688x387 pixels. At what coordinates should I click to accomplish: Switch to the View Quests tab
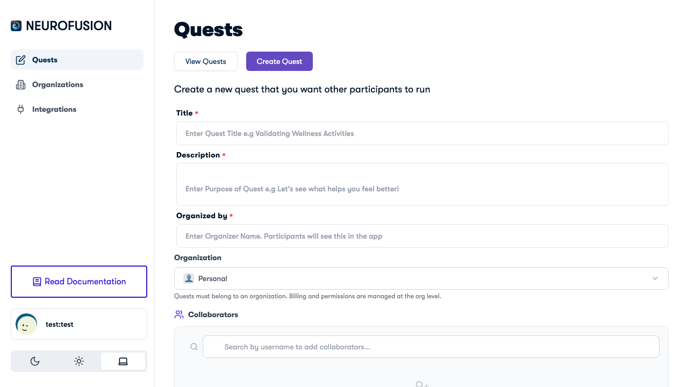pos(206,61)
